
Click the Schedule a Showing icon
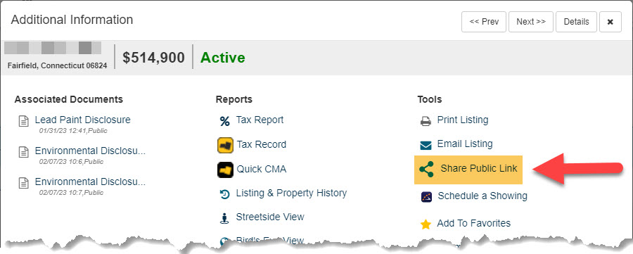click(426, 197)
